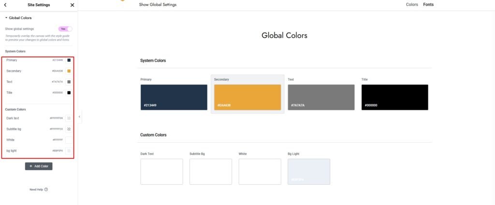The width and height of the screenshot is (495, 205).
Task: Click the bg light color swatch in sidebar
Action: [x=69, y=151]
